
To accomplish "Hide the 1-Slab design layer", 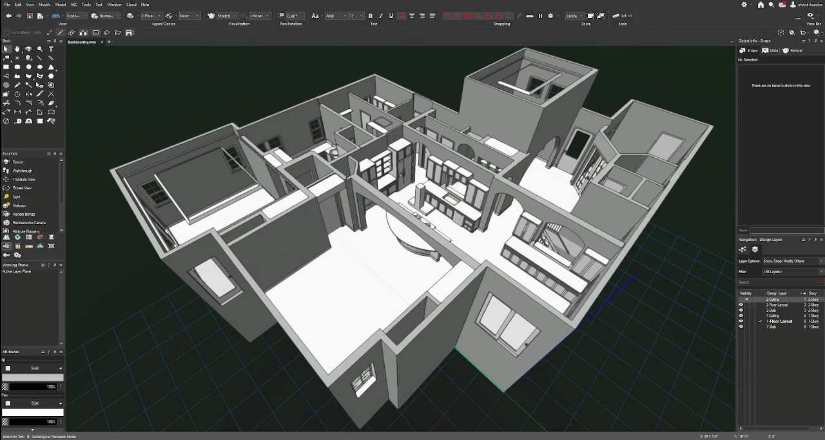I will (x=741, y=327).
